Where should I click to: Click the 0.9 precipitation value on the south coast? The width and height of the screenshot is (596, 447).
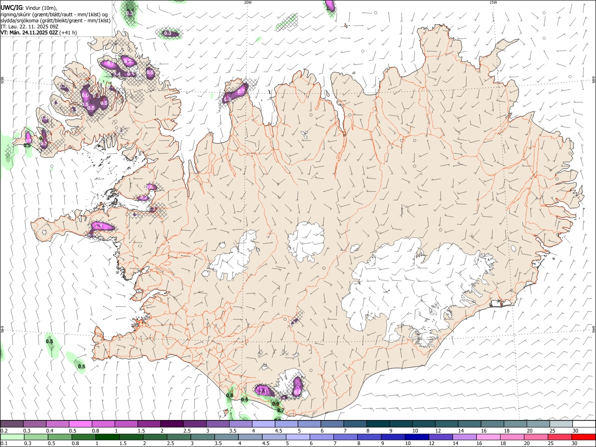[276, 404]
